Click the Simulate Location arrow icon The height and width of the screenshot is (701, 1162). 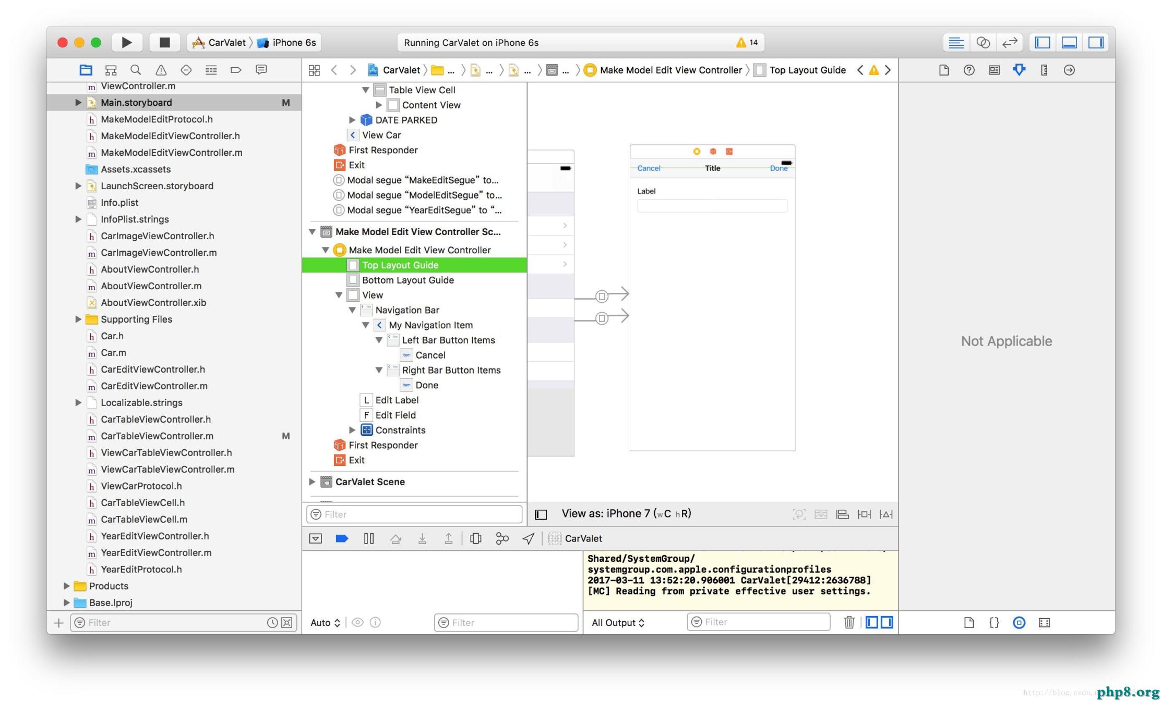coord(528,538)
